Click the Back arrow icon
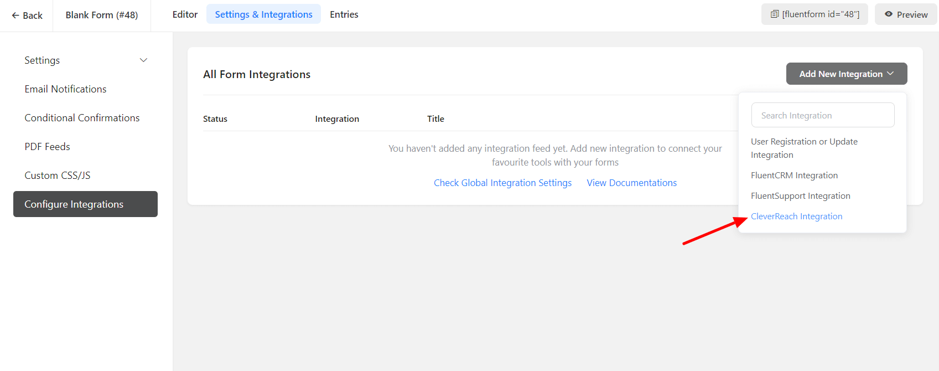This screenshot has height=371, width=939. pyautogui.click(x=15, y=16)
